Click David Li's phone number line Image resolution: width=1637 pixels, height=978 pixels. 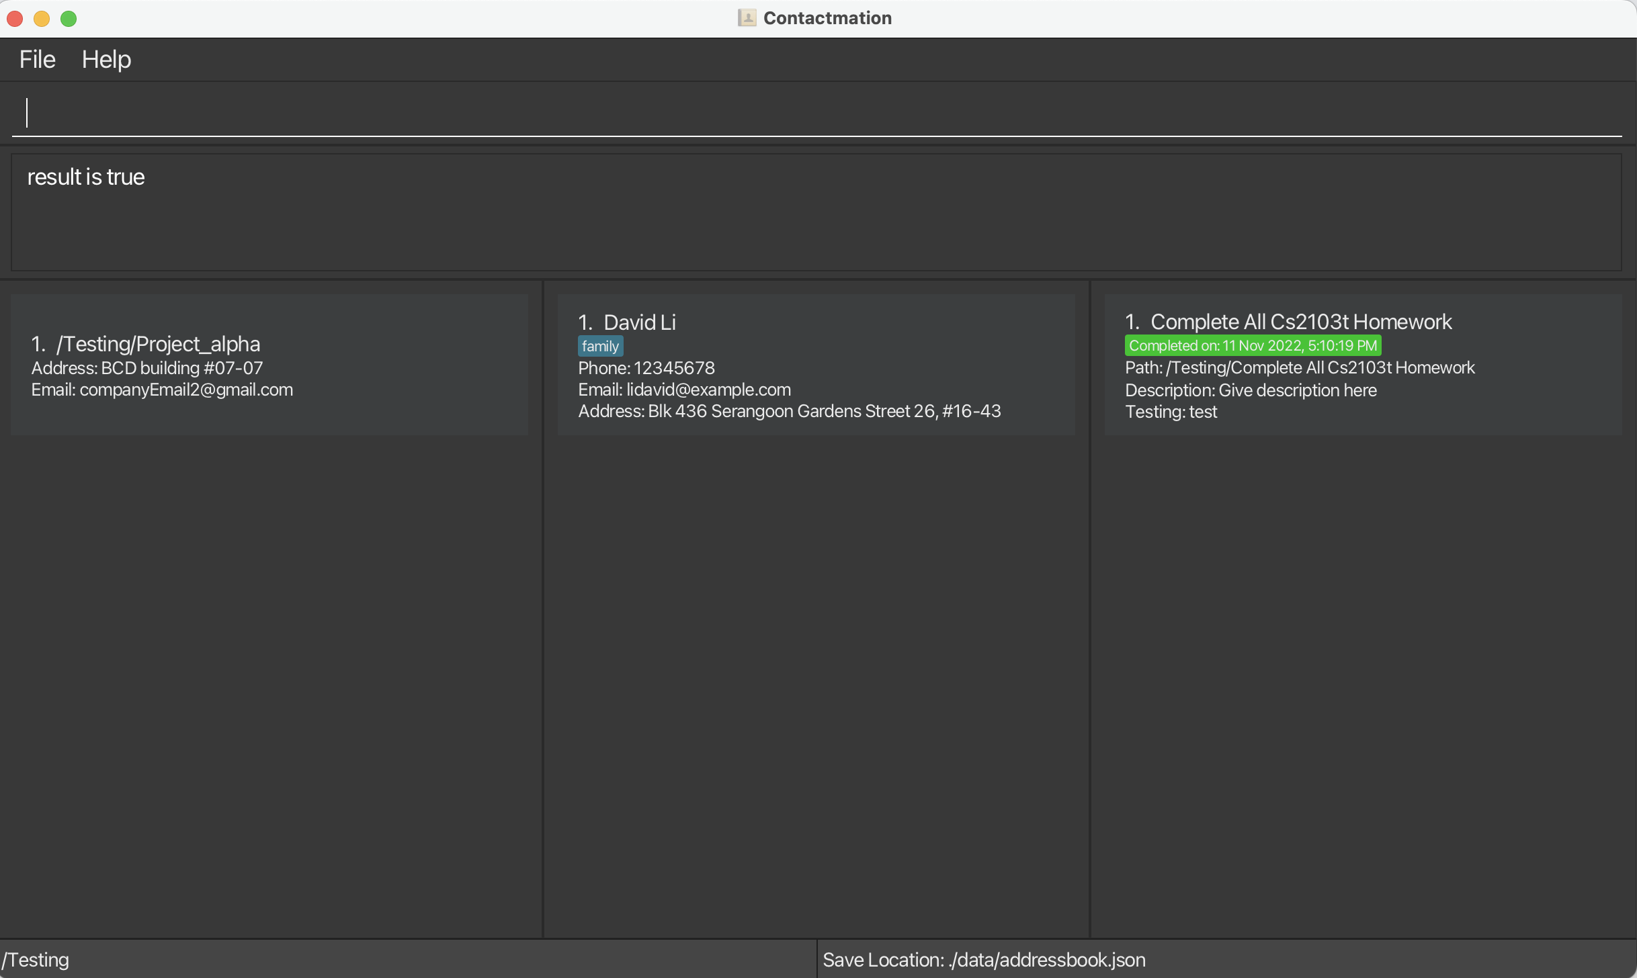(646, 368)
